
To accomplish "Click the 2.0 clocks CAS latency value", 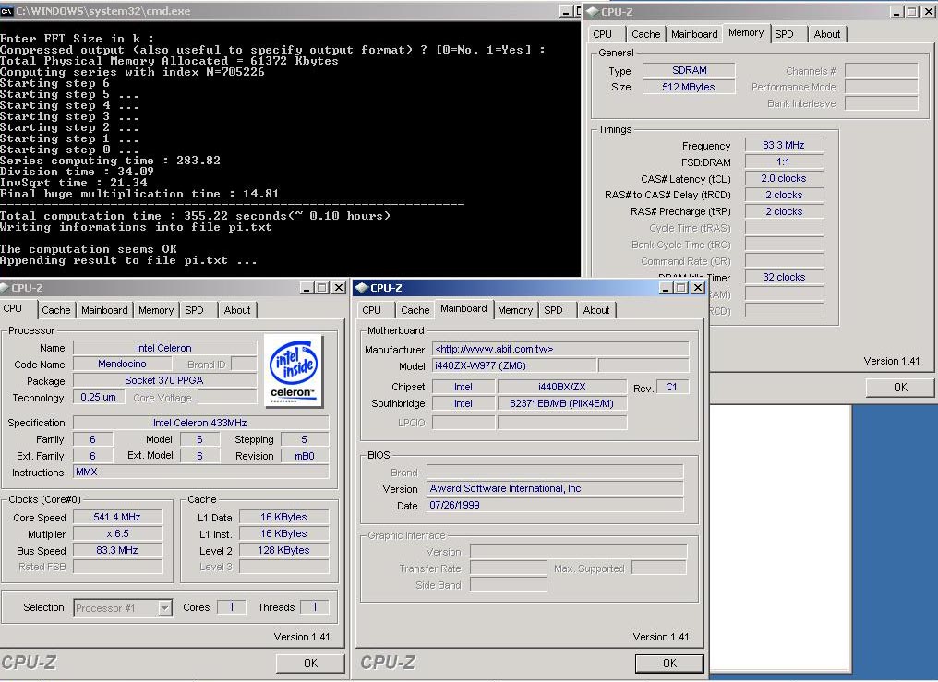I will click(x=784, y=178).
